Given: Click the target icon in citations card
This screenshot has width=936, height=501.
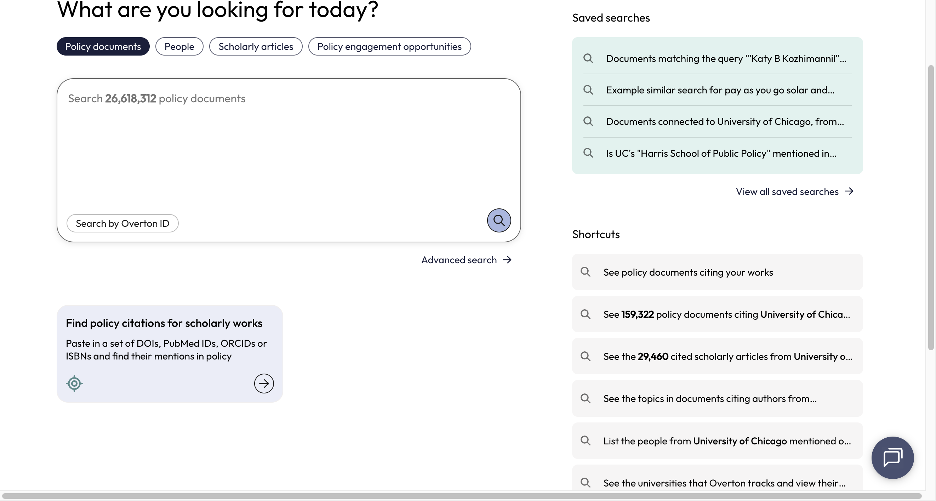Looking at the screenshot, I should click(74, 384).
